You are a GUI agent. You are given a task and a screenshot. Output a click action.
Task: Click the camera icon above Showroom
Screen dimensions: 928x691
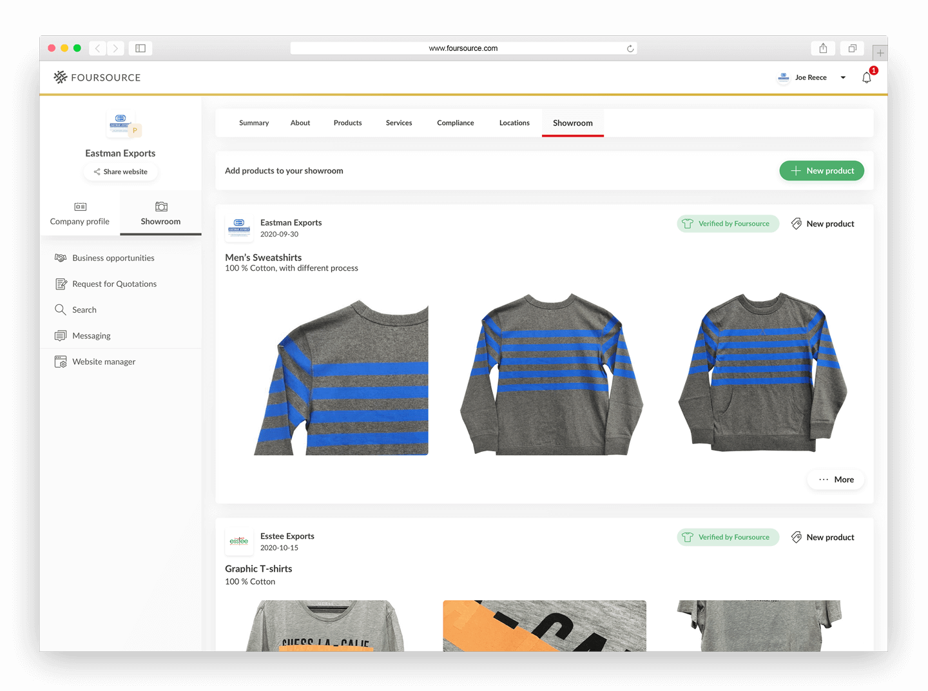click(160, 206)
